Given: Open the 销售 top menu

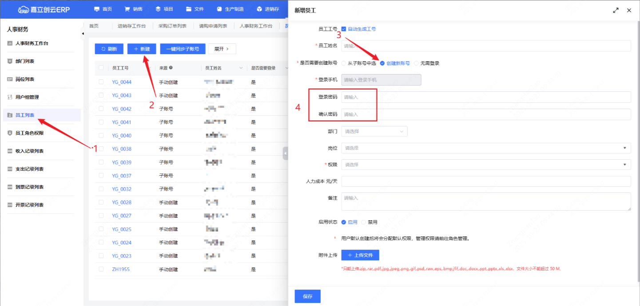Looking at the screenshot, I should pos(133,9).
